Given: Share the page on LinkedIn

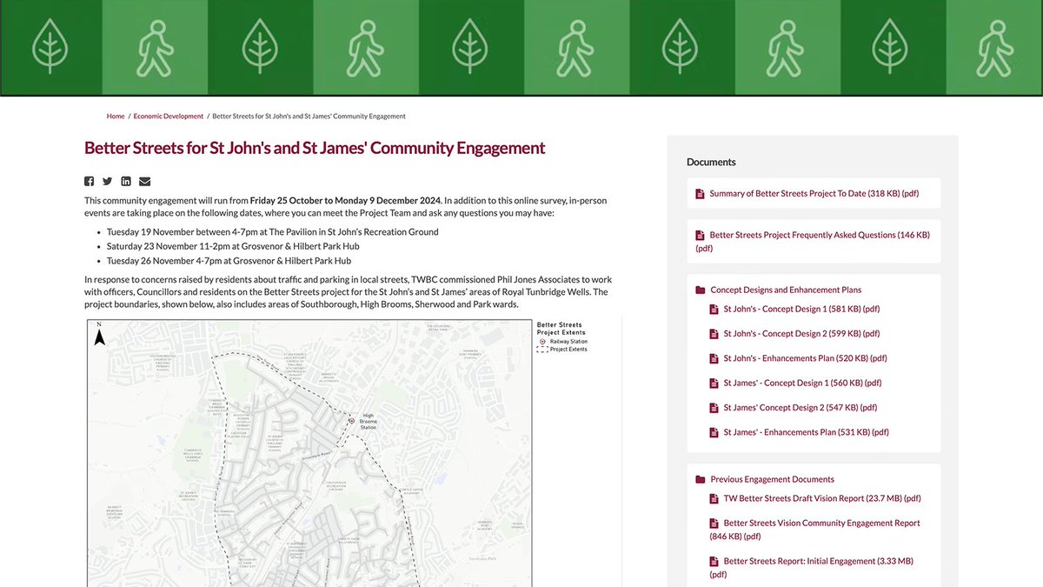Looking at the screenshot, I should (x=125, y=181).
